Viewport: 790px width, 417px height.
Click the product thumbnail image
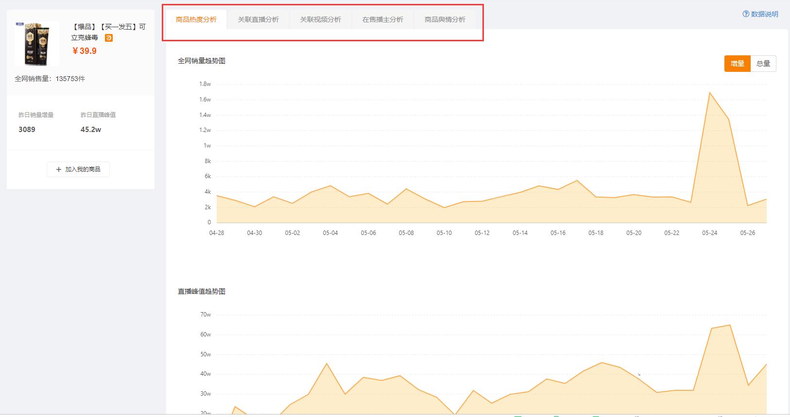[x=37, y=44]
